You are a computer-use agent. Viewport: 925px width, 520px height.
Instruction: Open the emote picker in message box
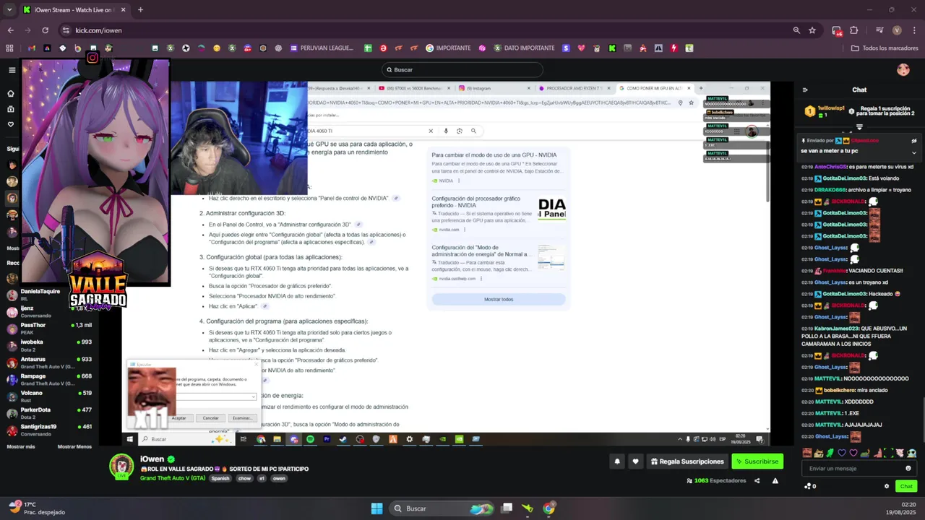(908, 468)
